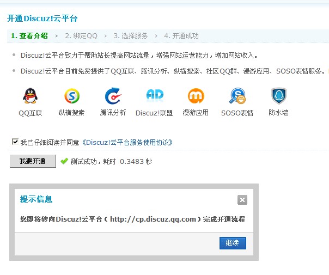Toggle the agreement checkbox 我已仔细阅读并同意

[15, 142]
